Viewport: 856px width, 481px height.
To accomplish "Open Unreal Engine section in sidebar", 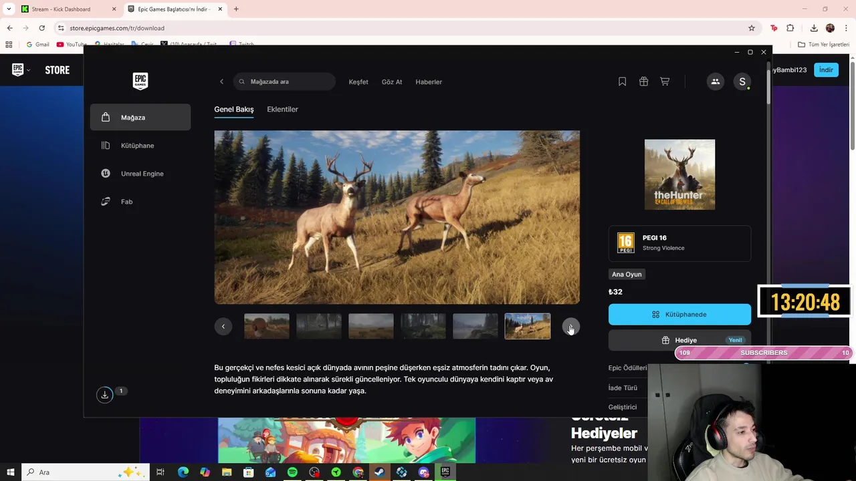I will [140, 174].
